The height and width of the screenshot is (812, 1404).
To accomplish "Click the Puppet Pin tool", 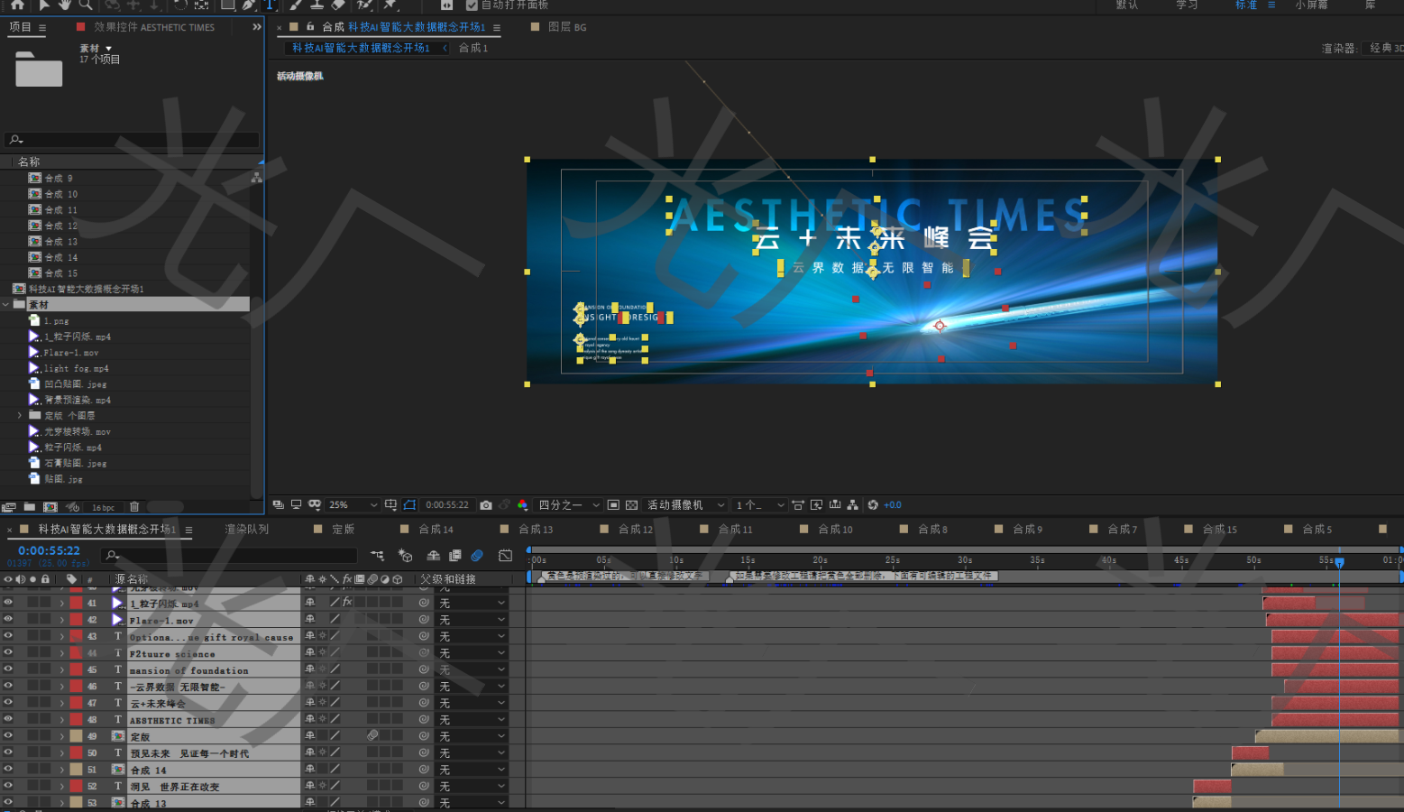I will [x=390, y=5].
